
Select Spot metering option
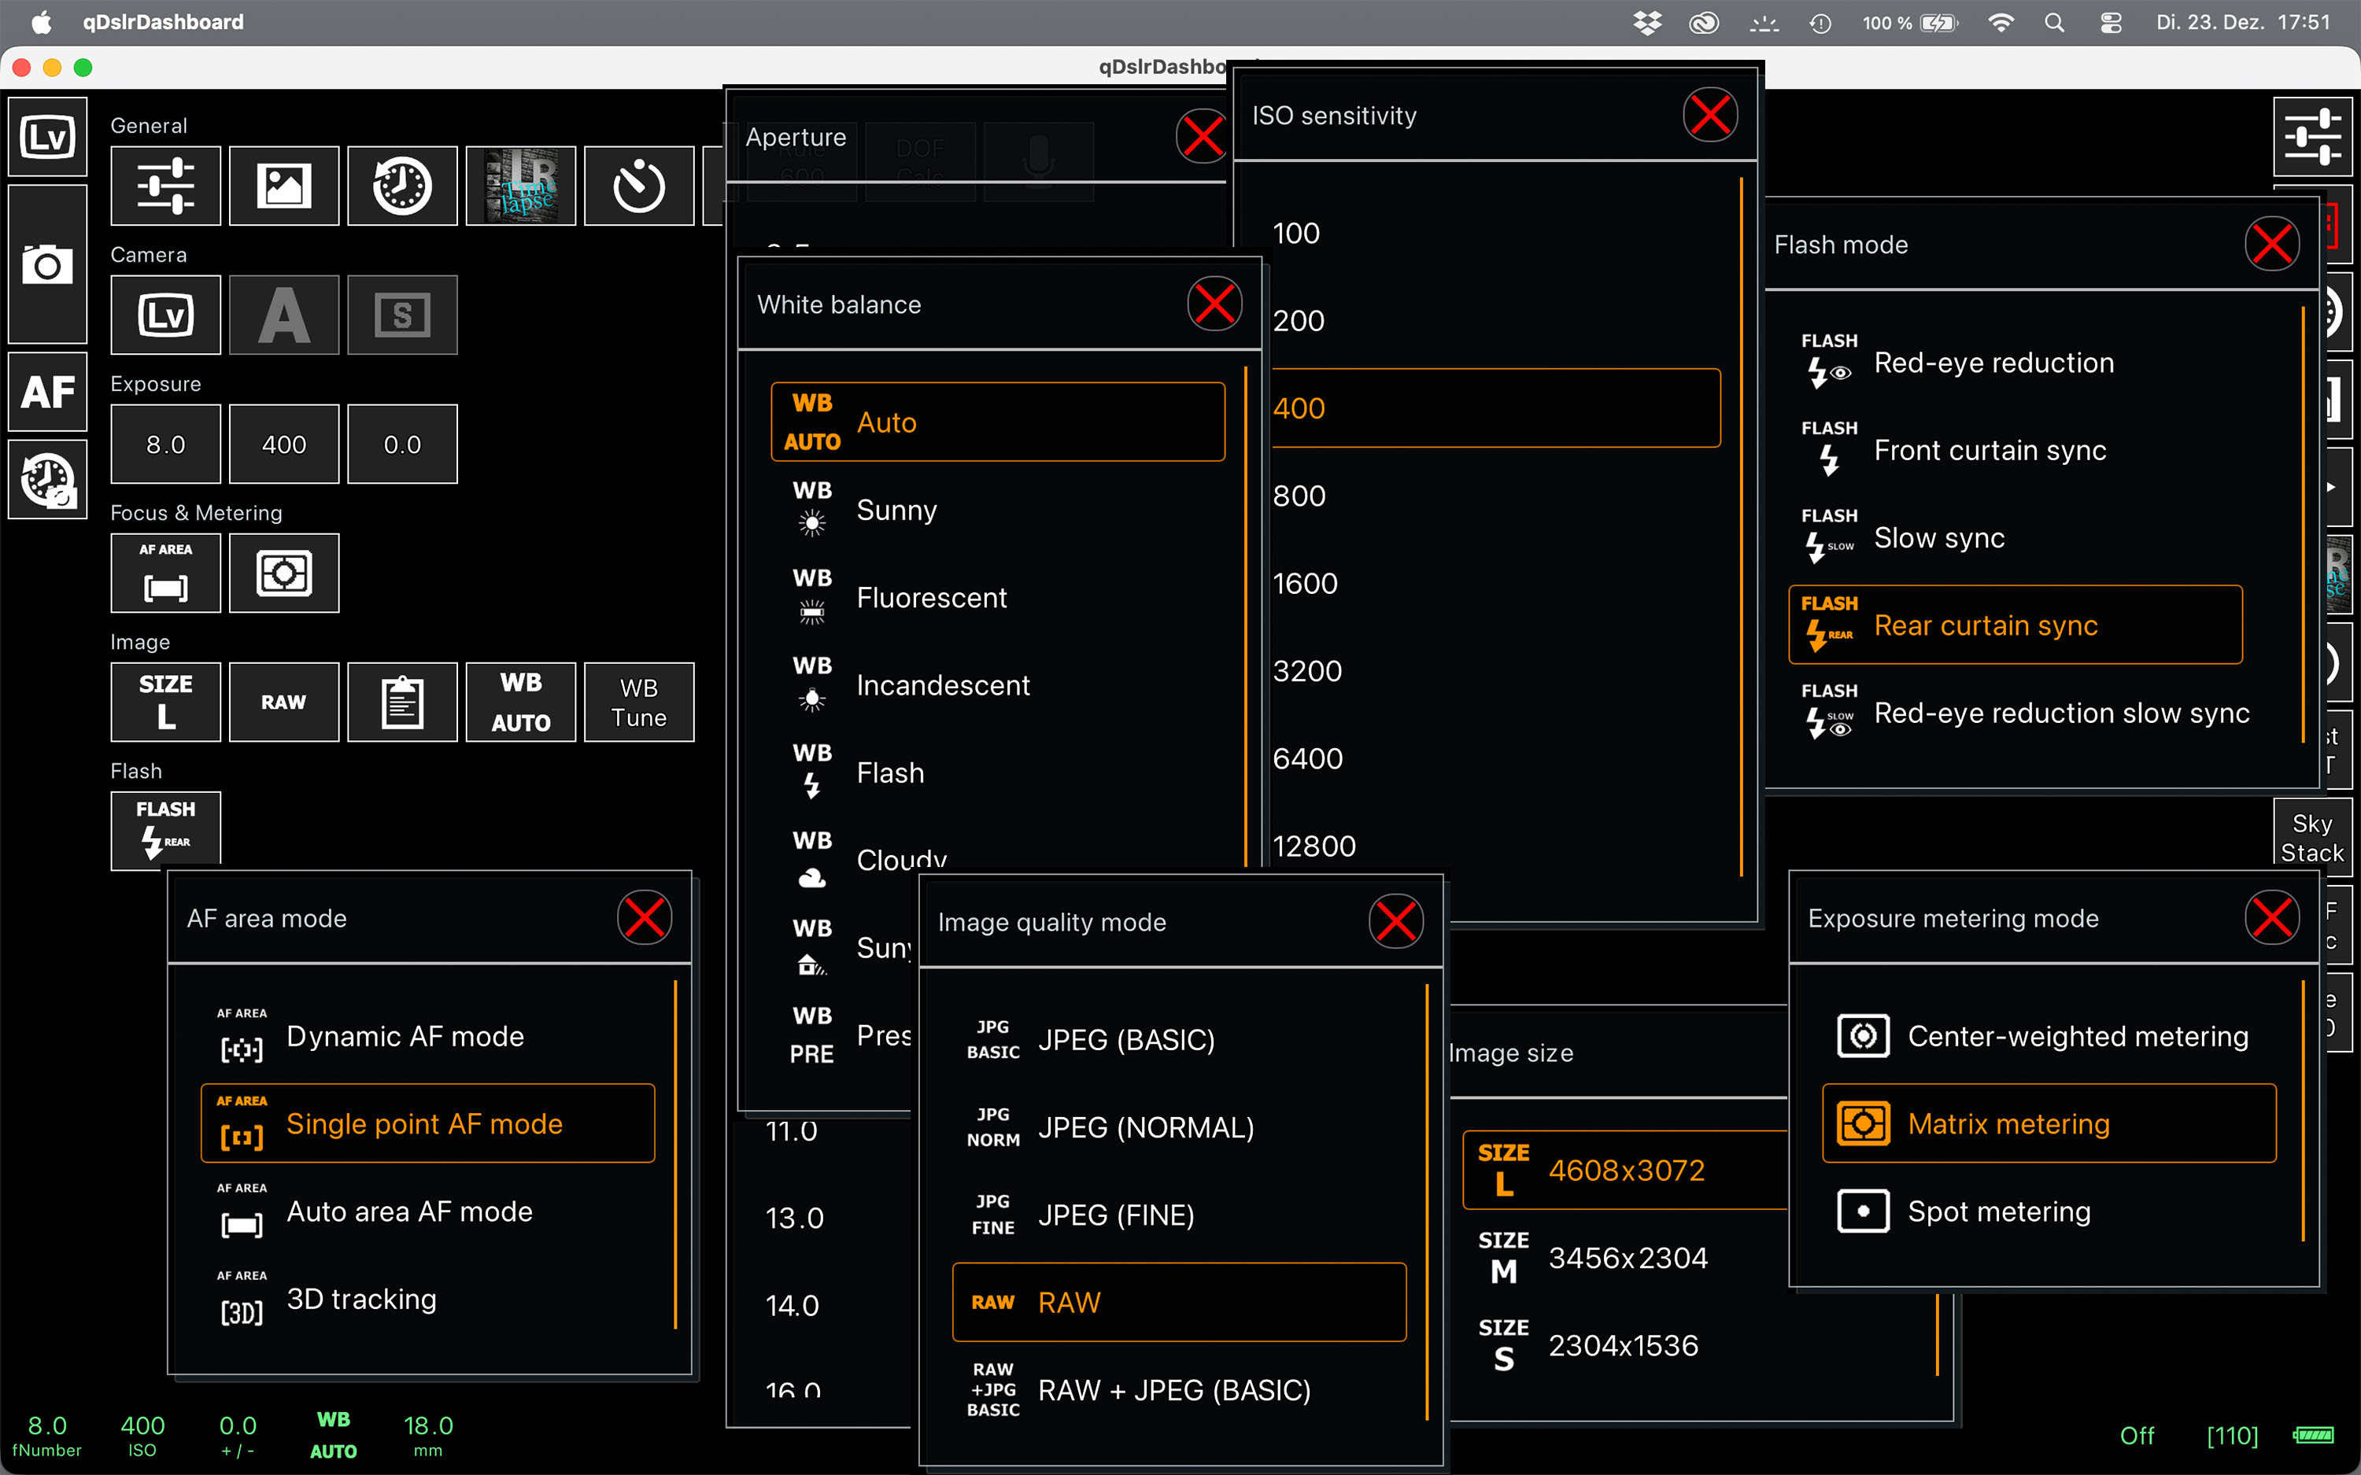1998,1211
